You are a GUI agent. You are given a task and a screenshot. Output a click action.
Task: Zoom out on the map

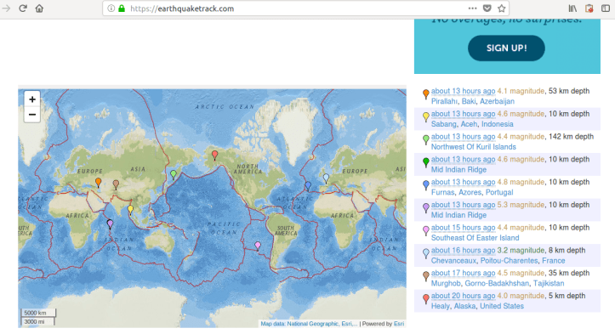[x=32, y=115]
